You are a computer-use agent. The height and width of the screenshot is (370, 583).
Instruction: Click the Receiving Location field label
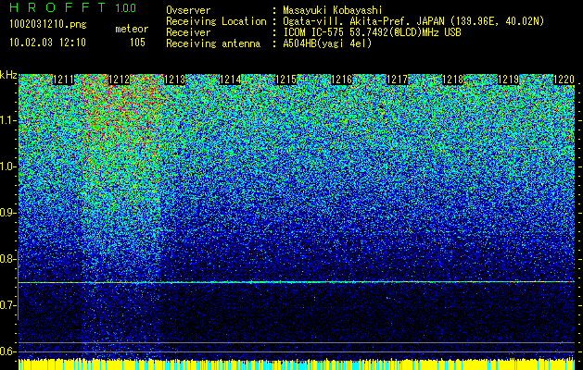(x=216, y=21)
